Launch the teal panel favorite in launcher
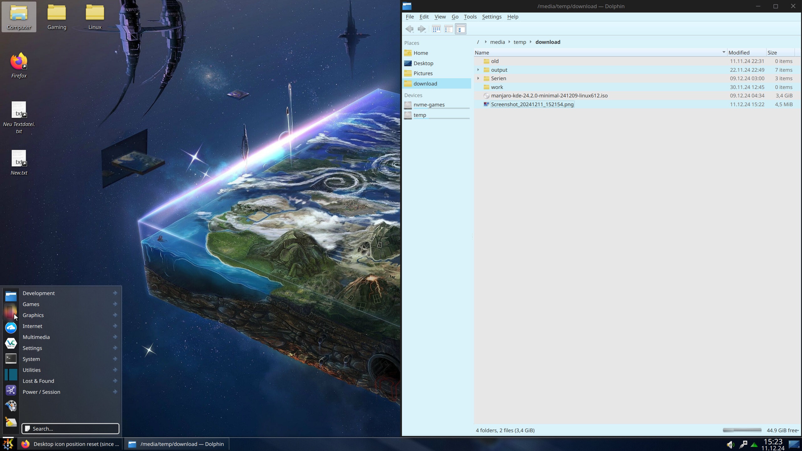The height and width of the screenshot is (451, 802). (11, 375)
